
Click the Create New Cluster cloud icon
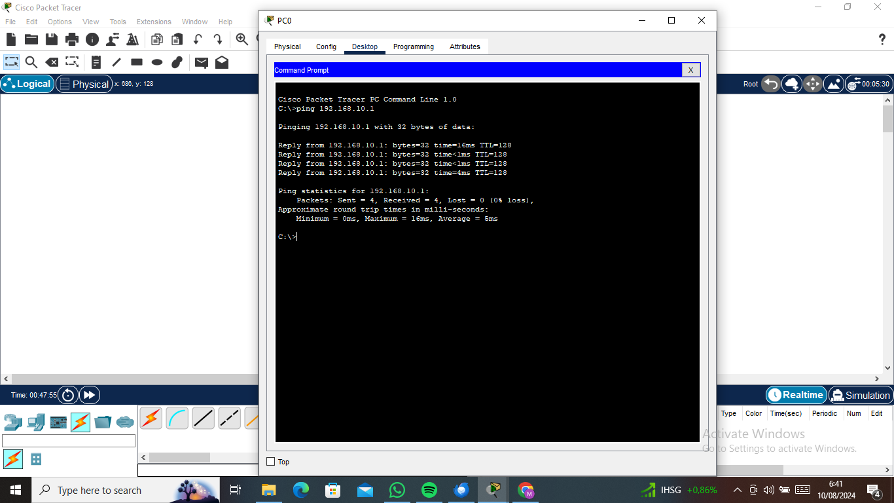(x=792, y=84)
